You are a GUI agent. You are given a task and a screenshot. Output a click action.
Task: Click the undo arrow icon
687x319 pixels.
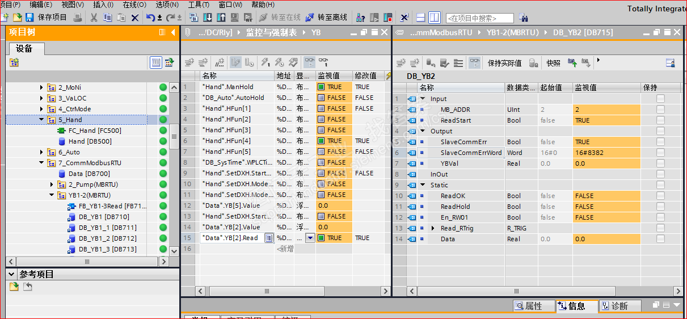click(x=150, y=18)
